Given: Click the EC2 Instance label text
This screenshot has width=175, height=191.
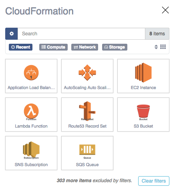Looking at the screenshot, I should pyautogui.click(x=143, y=87).
